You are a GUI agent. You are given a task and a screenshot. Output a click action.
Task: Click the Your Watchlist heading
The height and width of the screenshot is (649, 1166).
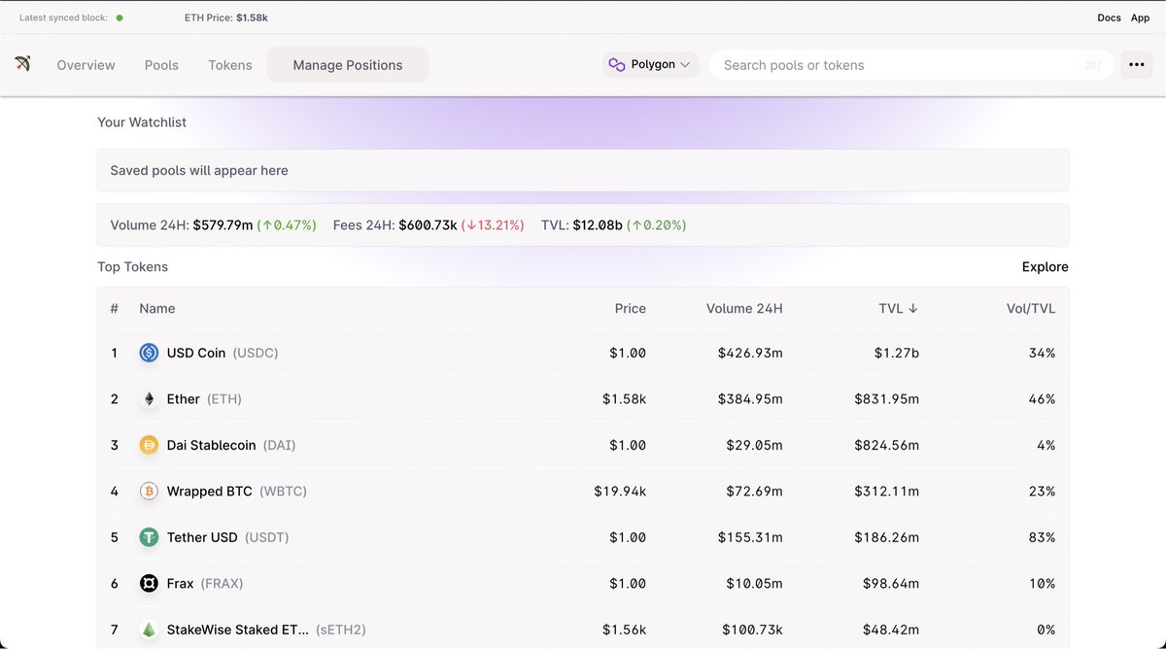(142, 122)
